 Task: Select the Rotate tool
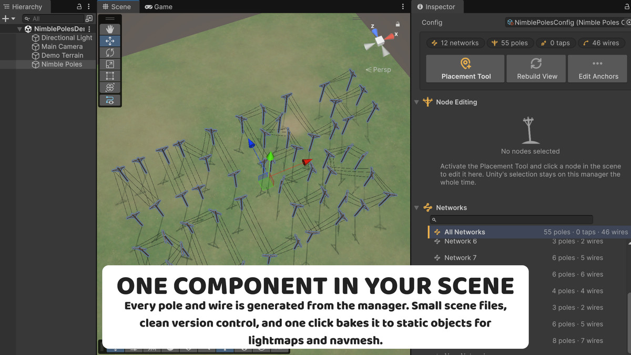(110, 53)
